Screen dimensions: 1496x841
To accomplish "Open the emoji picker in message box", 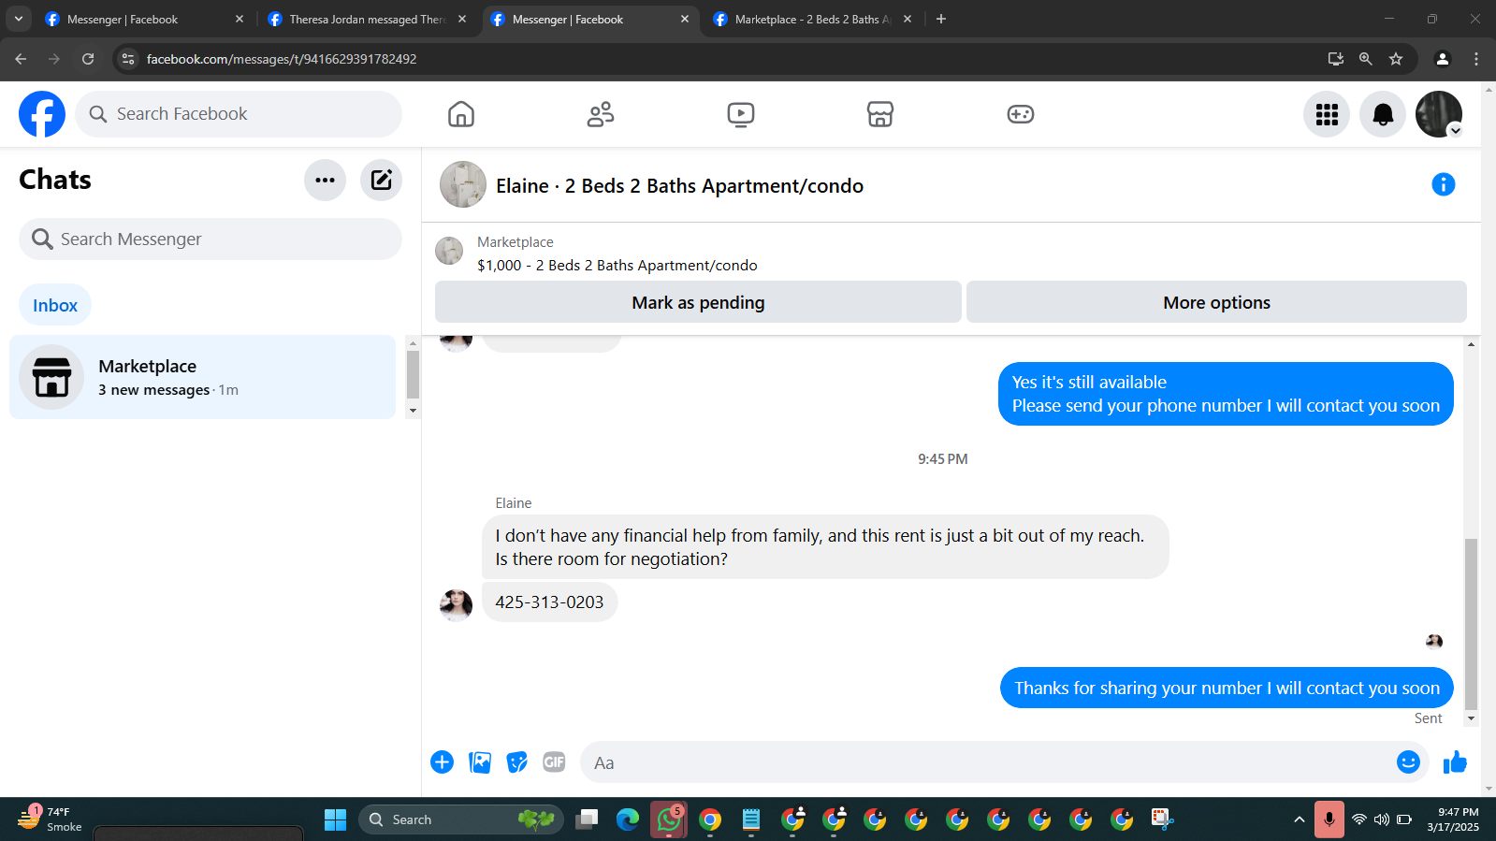I will click(1408, 762).
